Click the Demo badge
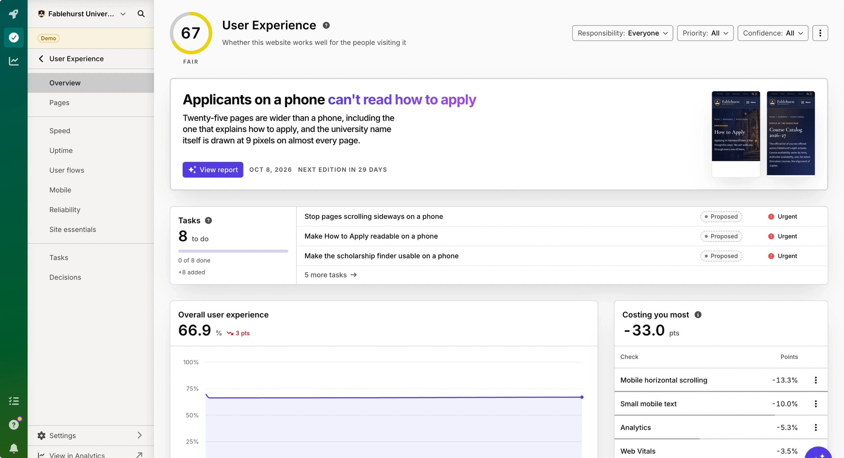The image size is (844, 458). (x=48, y=38)
